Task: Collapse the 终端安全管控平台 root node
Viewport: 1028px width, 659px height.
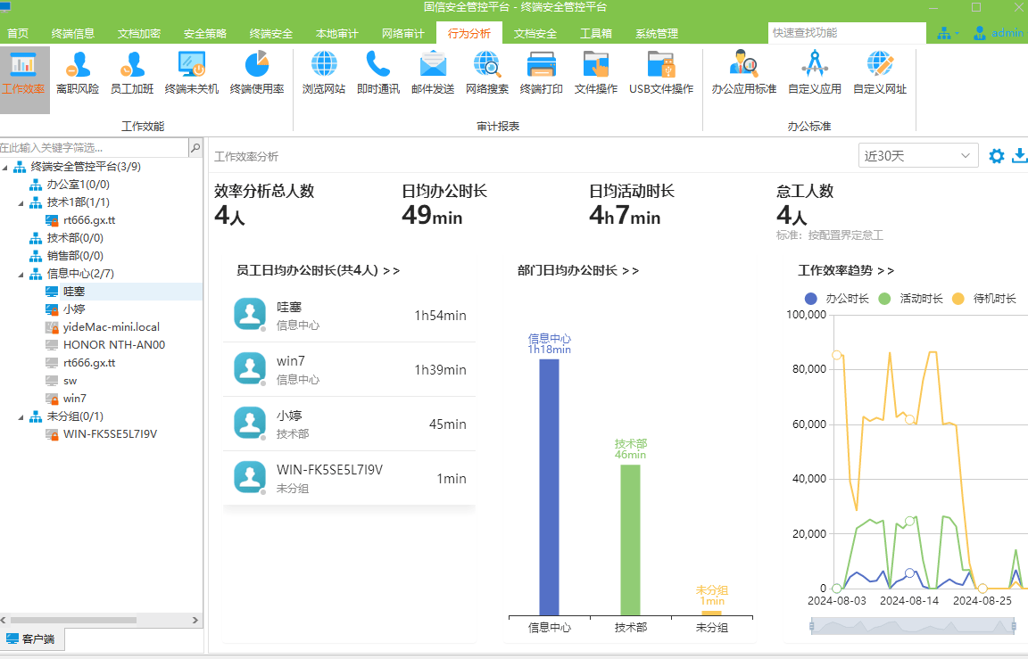Action: click(x=5, y=167)
